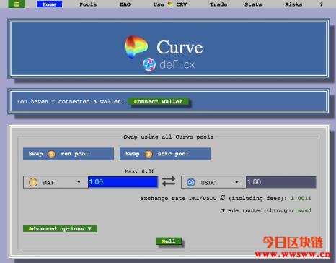Open the DAI token dropdown
336x263 pixels.
pos(56,182)
